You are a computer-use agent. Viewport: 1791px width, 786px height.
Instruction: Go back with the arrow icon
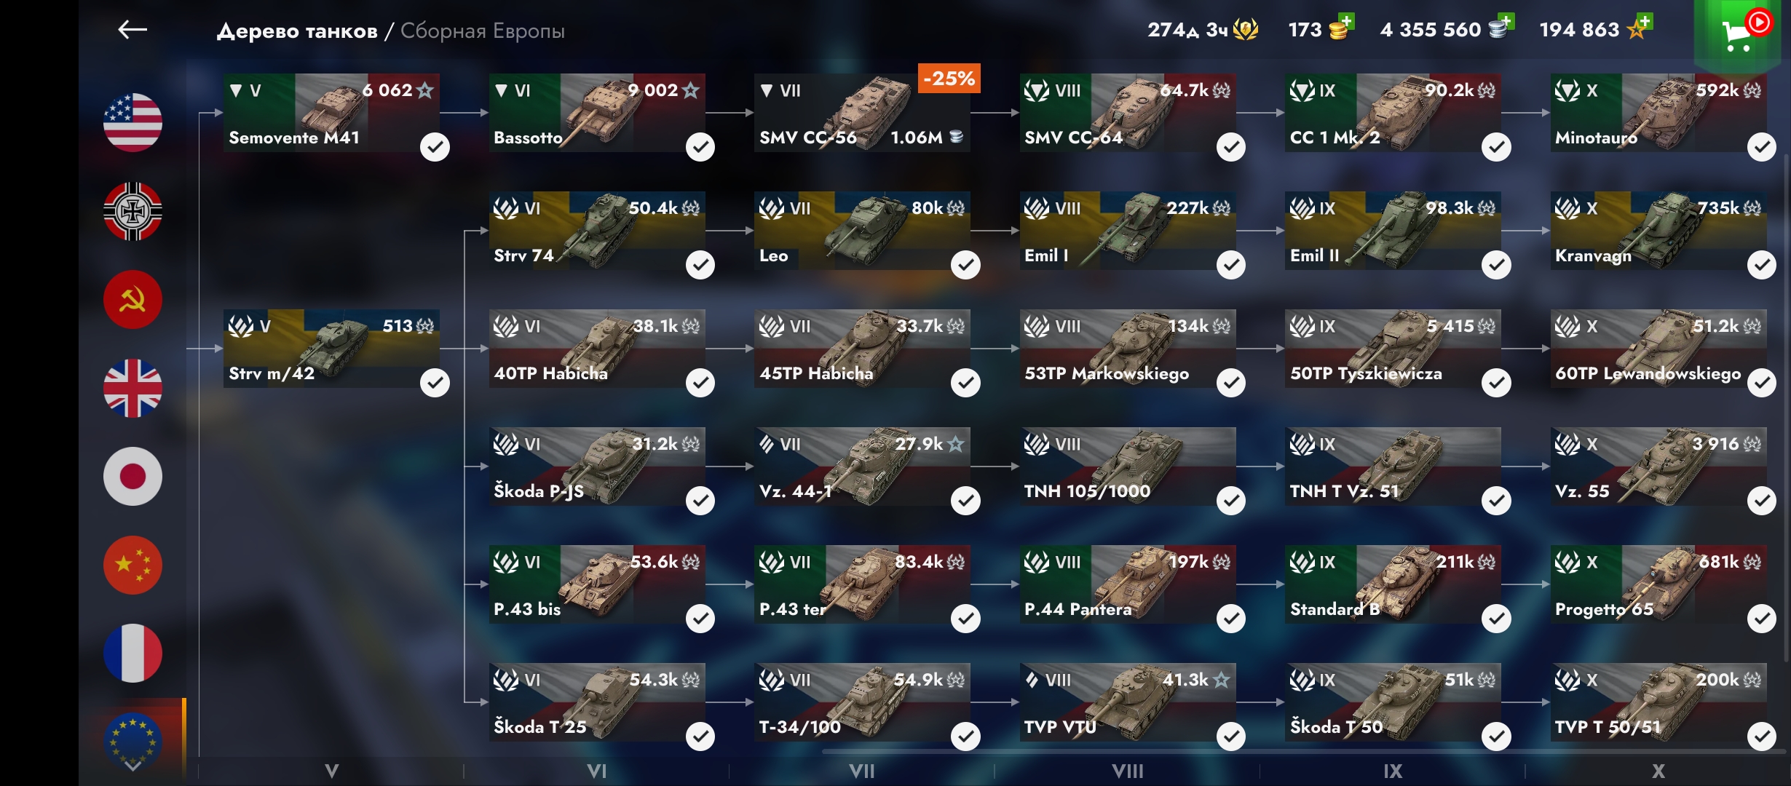[133, 30]
